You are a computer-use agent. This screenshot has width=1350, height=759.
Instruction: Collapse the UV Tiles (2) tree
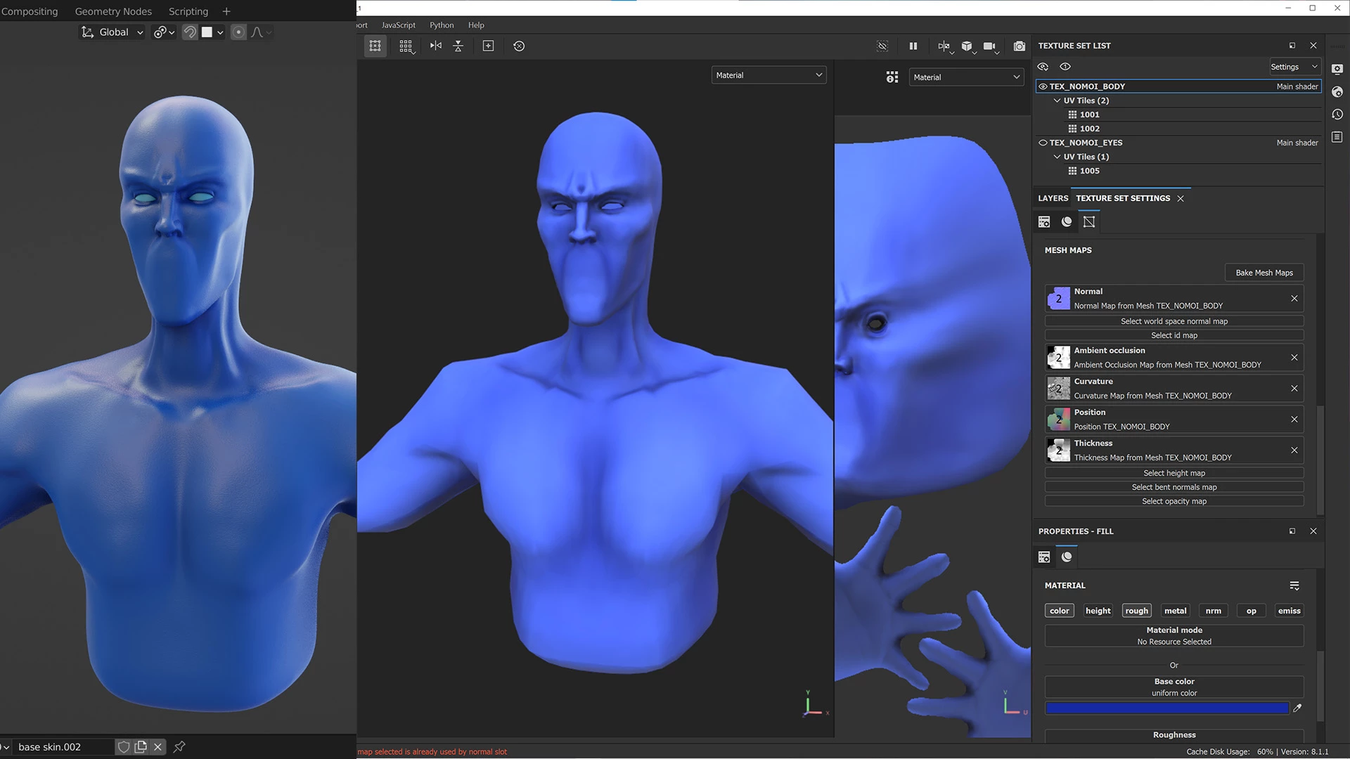coord(1057,100)
